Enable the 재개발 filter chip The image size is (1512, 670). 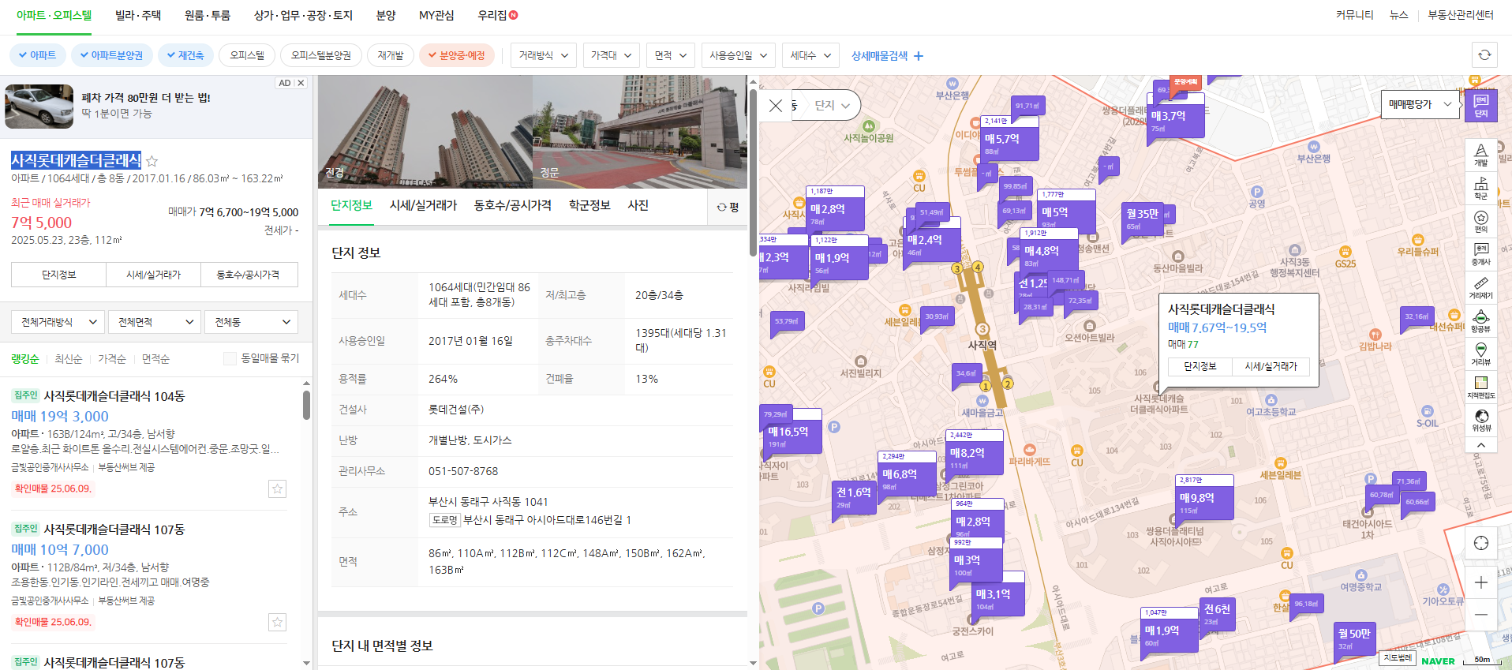pyautogui.click(x=391, y=55)
